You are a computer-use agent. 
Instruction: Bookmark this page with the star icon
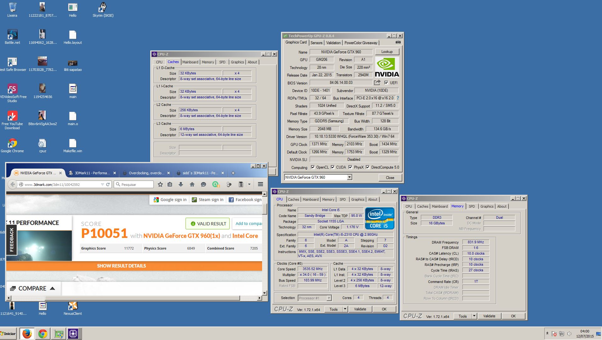coord(160,184)
